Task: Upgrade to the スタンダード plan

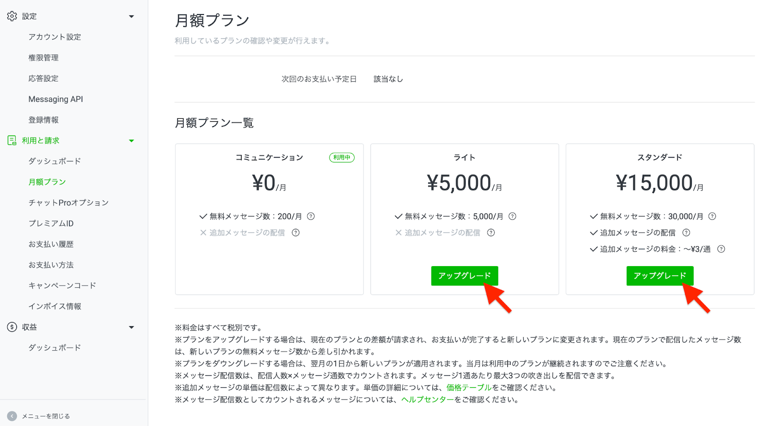Action: (659, 276)
